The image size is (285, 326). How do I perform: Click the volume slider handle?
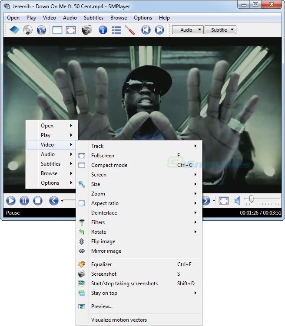(x=251, y=199)
